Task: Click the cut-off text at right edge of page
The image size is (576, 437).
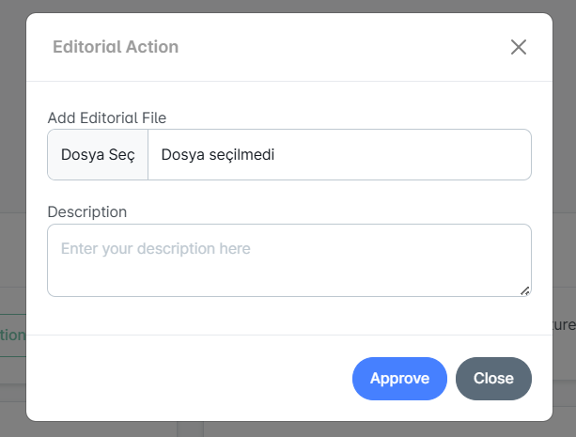Action: 564,325
